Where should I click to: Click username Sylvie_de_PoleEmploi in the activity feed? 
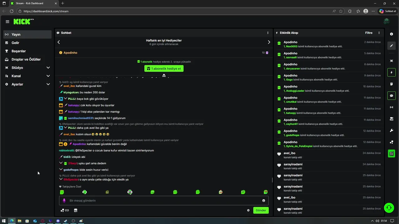[x=299, y=146]
